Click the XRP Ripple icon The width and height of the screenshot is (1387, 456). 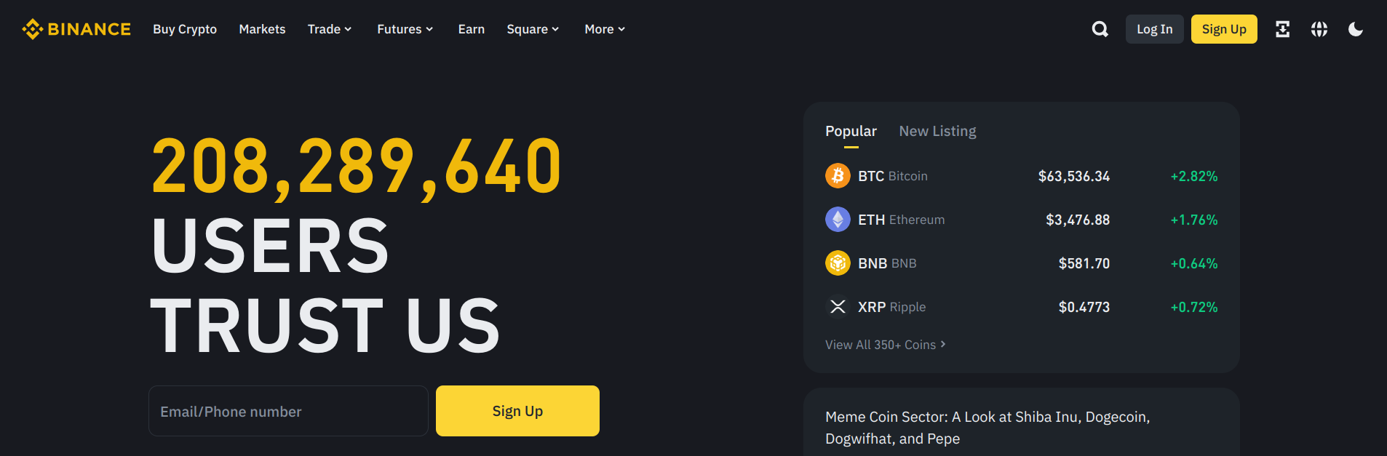tap(838, 307)
